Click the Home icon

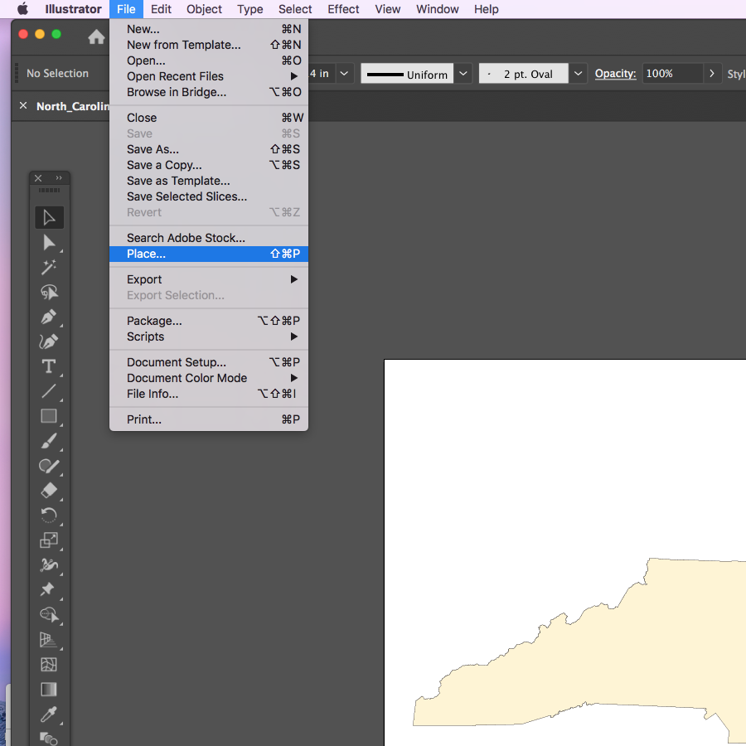click(x=97, y=36)
